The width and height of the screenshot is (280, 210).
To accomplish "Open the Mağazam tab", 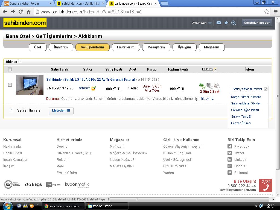I will click(x=211, y=47).
